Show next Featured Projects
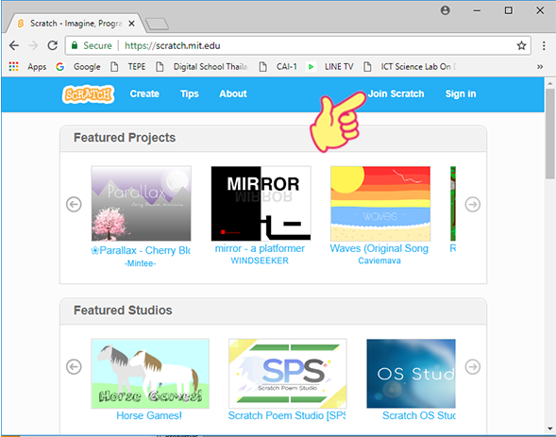 click(x=473, y=205)
